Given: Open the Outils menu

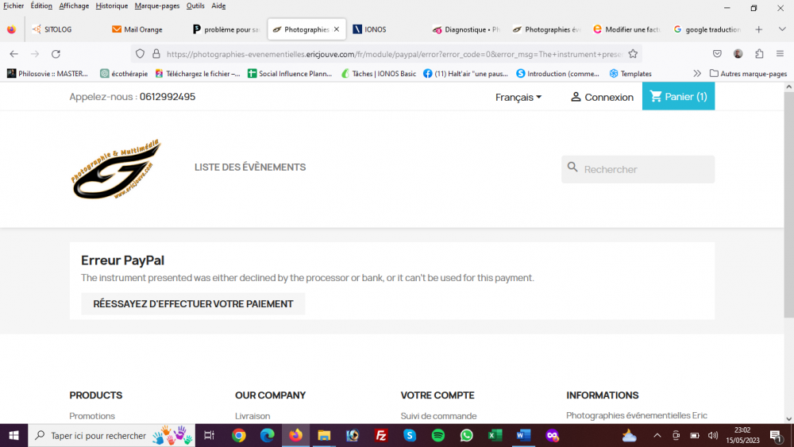Looking at the screenshot, I should 195,6.
